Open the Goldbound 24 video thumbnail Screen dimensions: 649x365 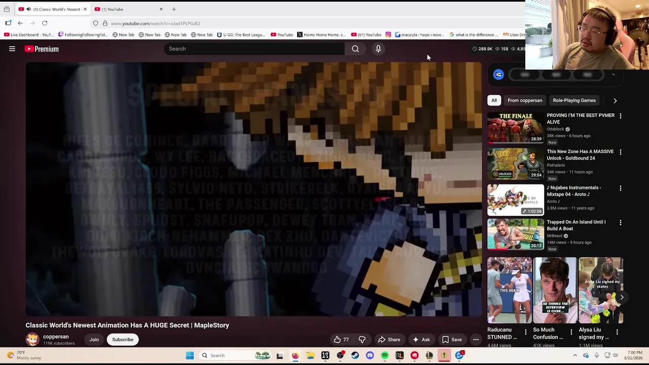[x=515, y=164]
